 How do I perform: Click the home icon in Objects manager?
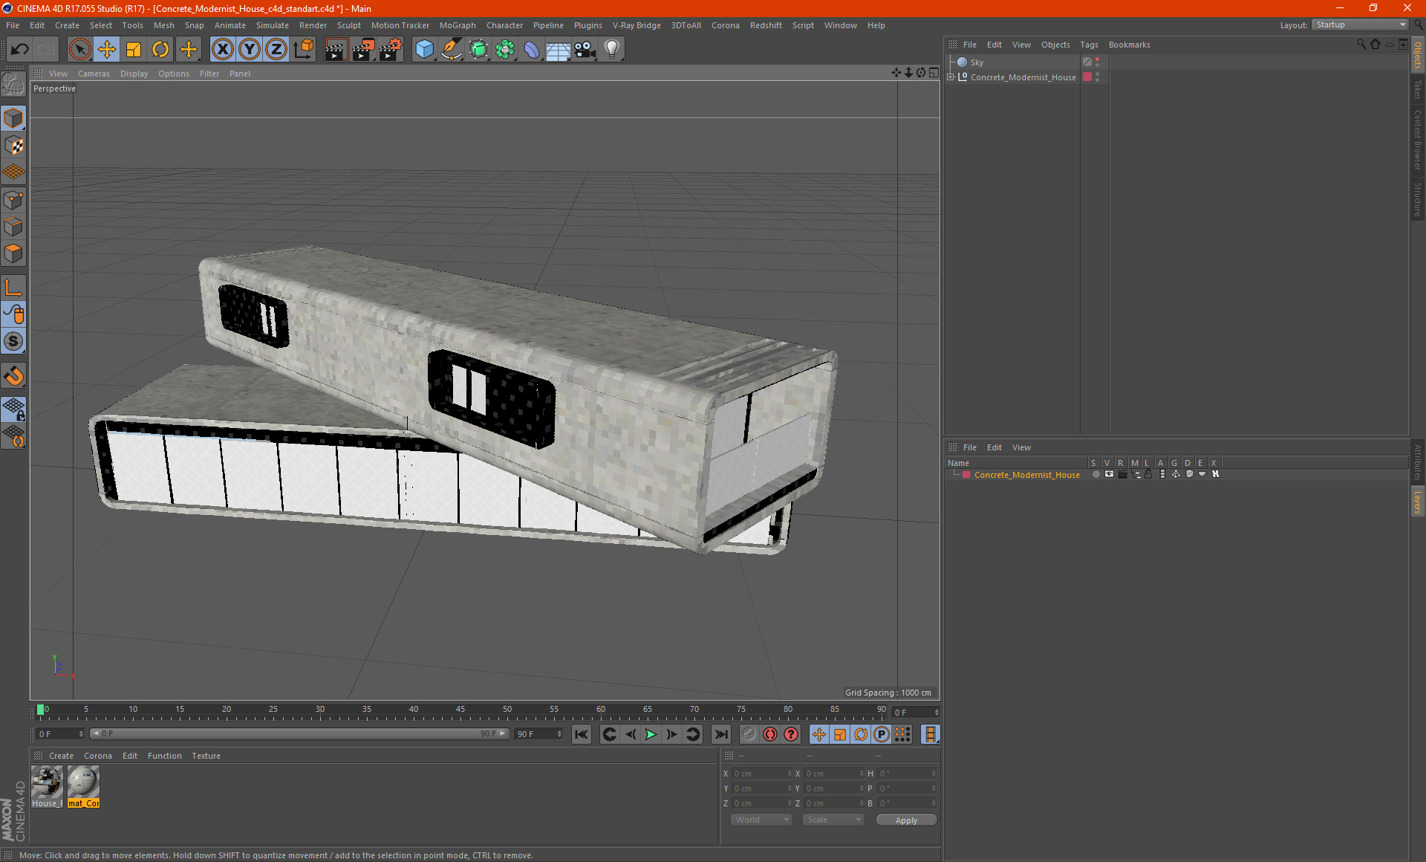click(1375, 45)
